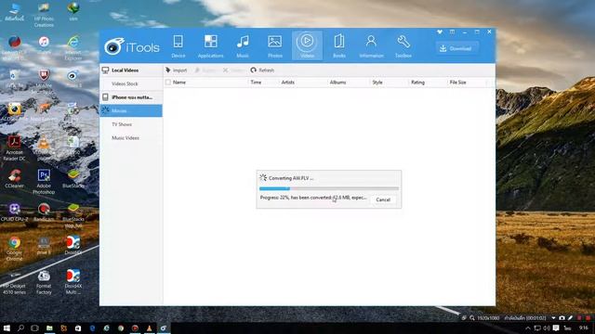Screen dimensions: 595x334
Task: Open the Google Chrome desktop shortcut
Action: [x=14, y=249]
